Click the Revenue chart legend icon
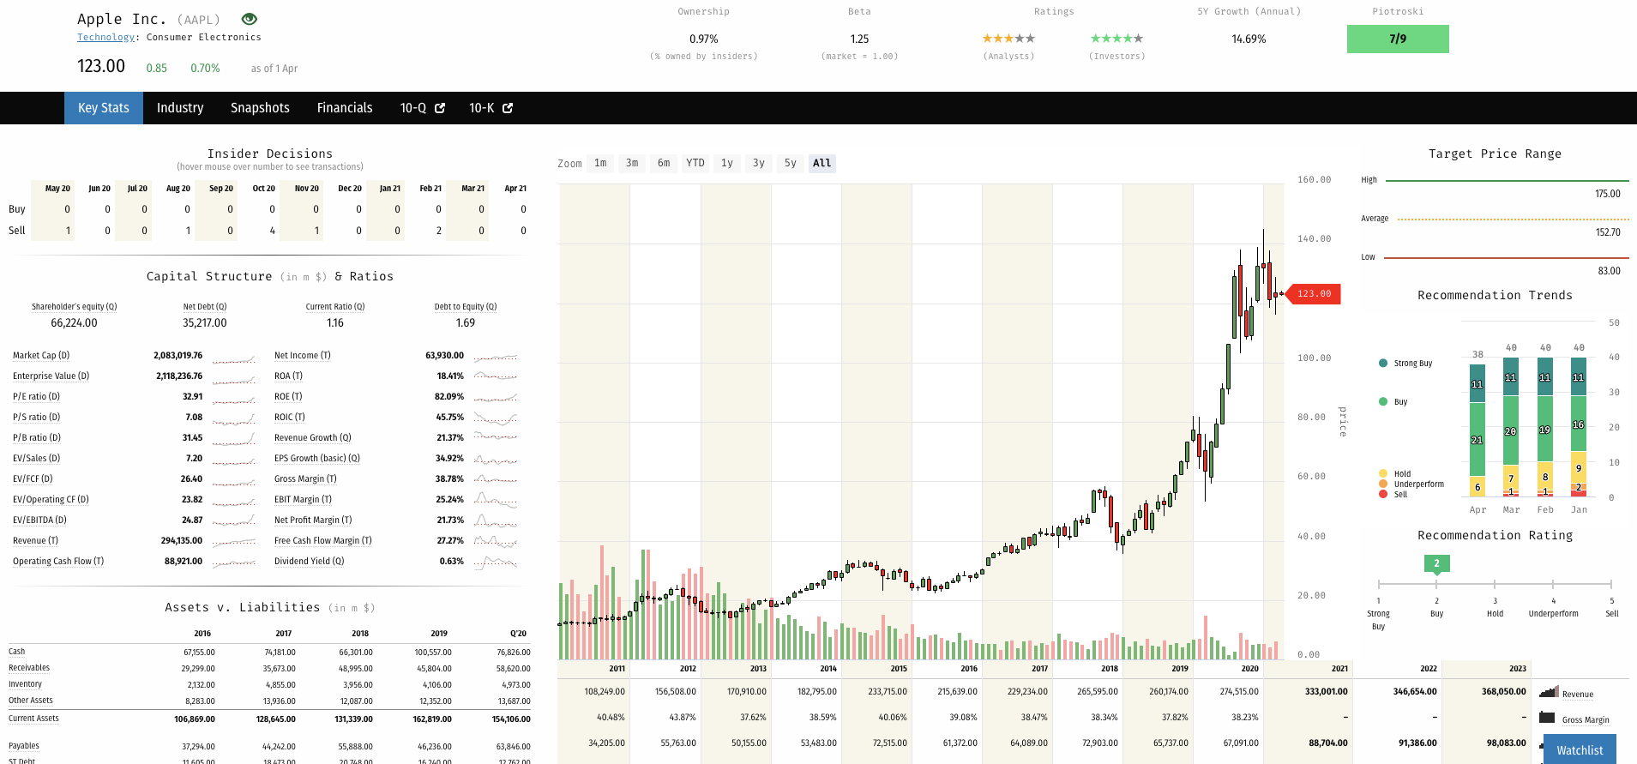The image size is (1637, 764). point(1549,692)
